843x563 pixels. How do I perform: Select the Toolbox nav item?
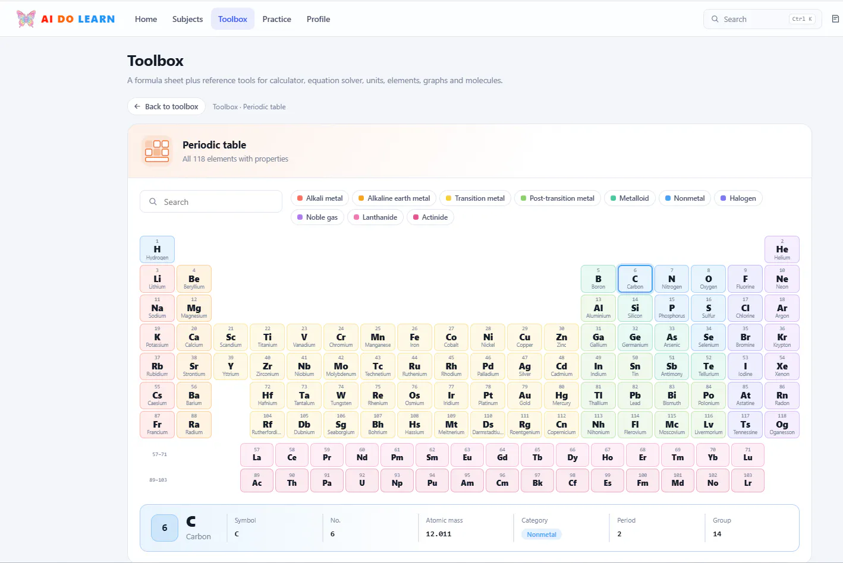[x=232, y=19]
